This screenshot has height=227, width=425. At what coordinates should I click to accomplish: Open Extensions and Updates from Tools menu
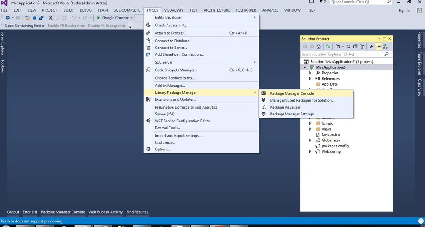click(x=175, y=99)
